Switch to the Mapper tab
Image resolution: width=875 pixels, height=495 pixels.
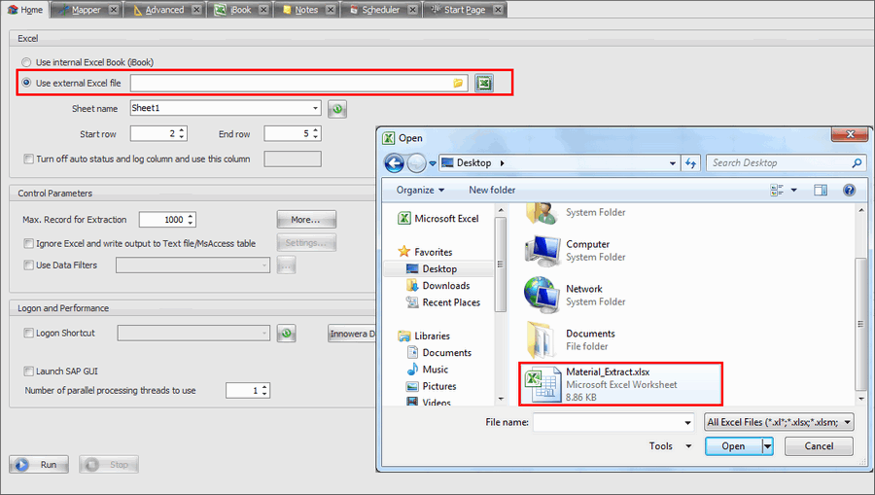(x=89, y=10)
